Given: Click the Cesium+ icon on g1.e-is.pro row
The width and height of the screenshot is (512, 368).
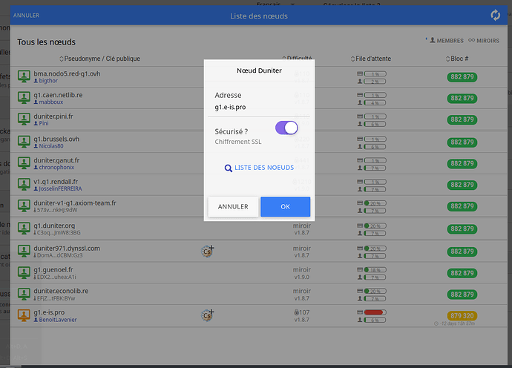Looking at the screenshot, I should point(208,315).
